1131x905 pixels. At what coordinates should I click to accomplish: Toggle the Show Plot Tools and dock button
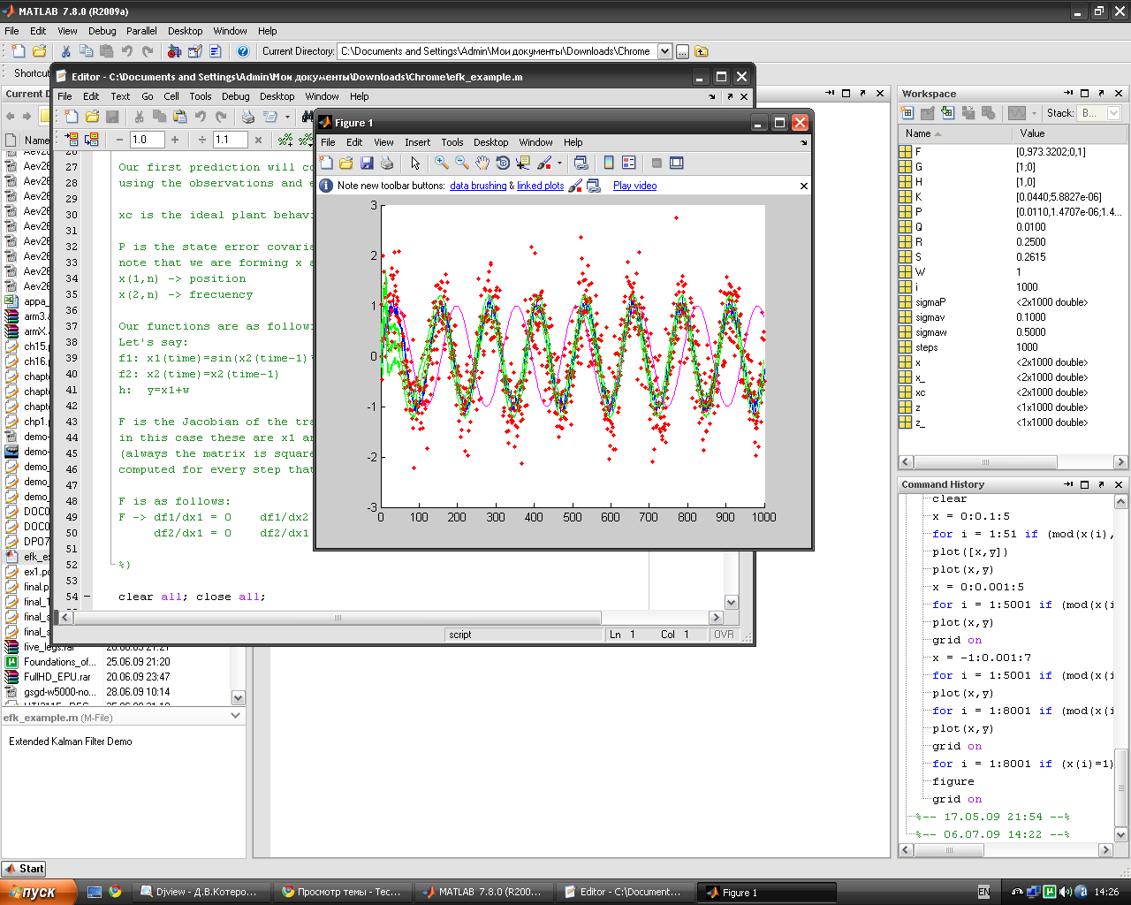tap(676, 164)
